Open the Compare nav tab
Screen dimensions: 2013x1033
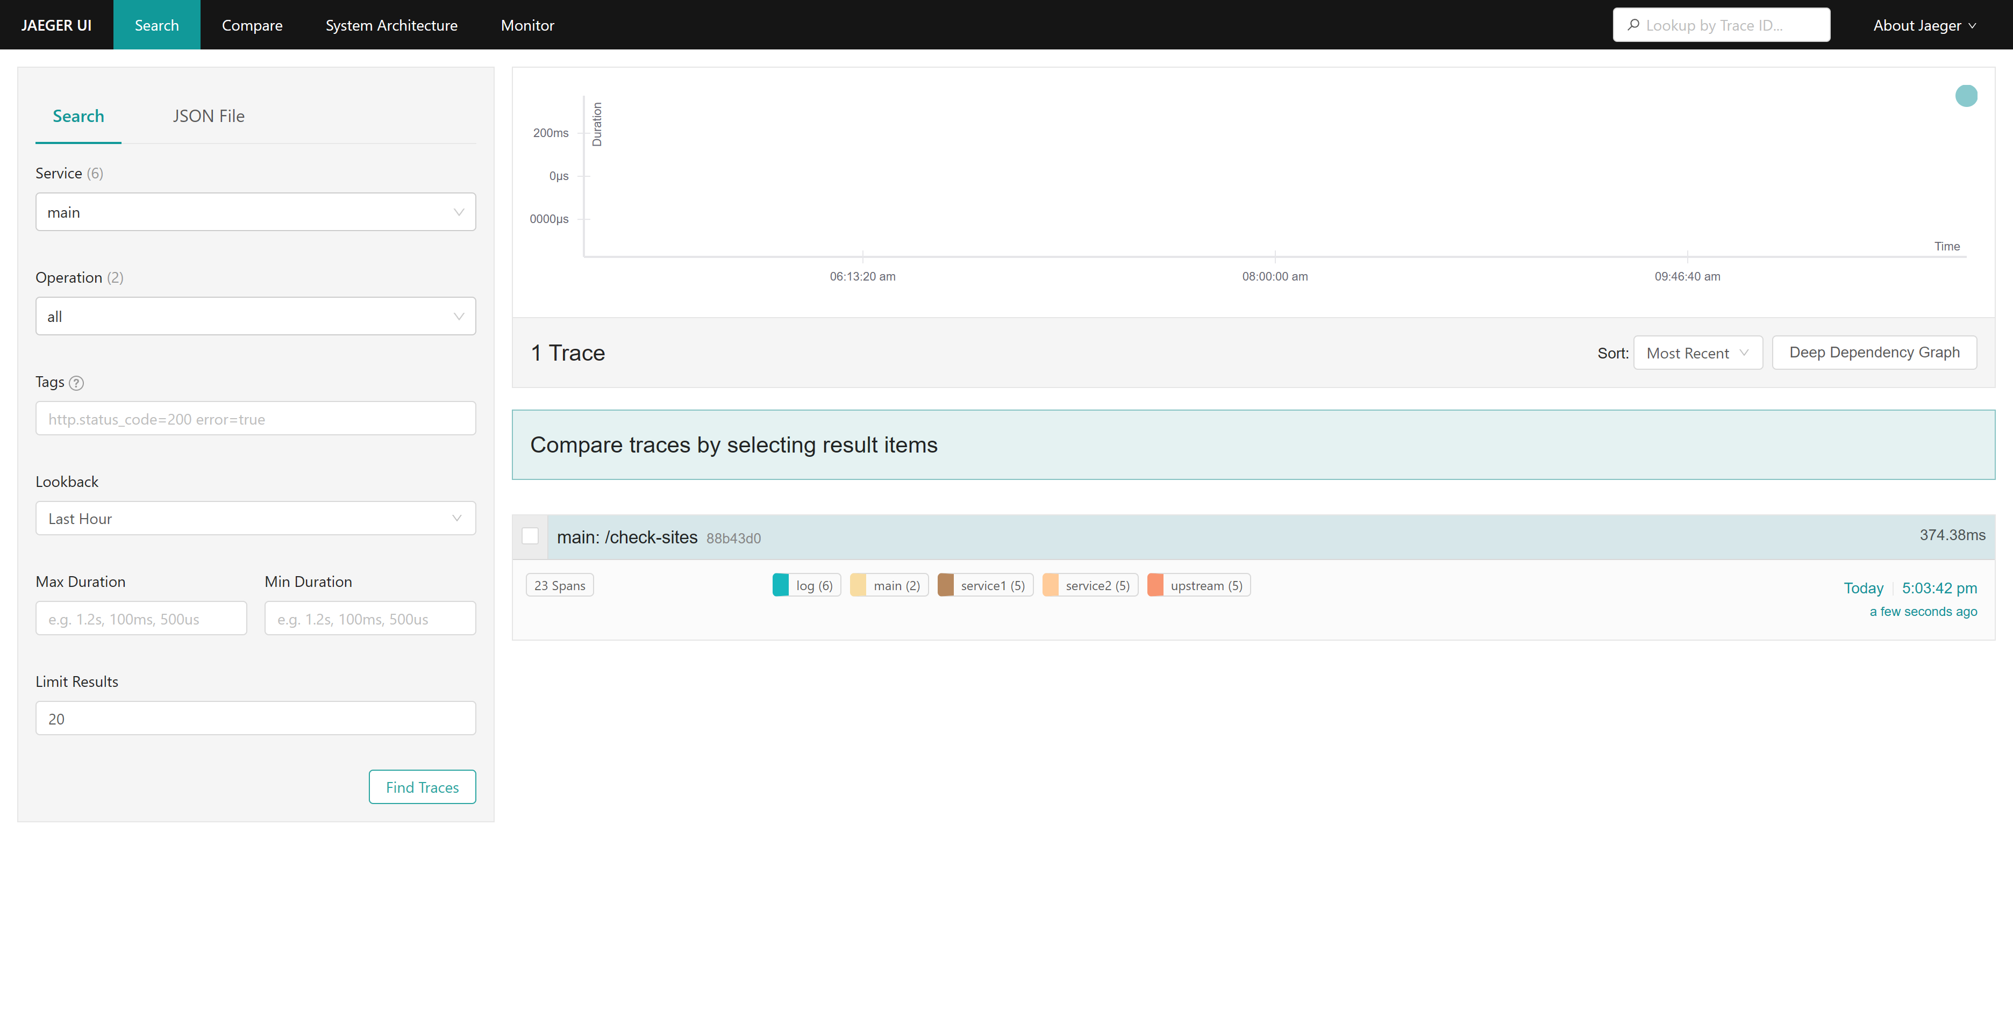[252, 25]
